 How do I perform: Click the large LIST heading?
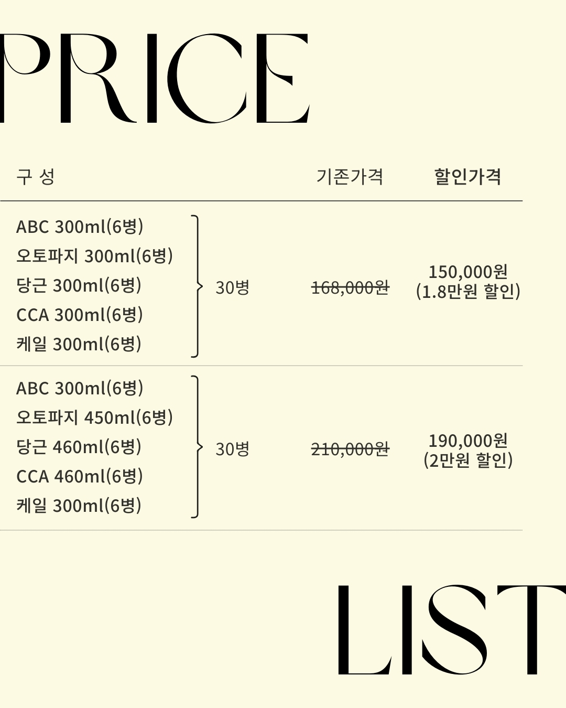(x=451, y=629)
